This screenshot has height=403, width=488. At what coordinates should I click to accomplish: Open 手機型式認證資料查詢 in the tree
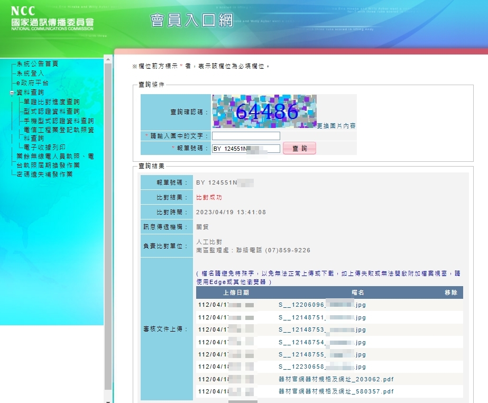click(59, 121)
